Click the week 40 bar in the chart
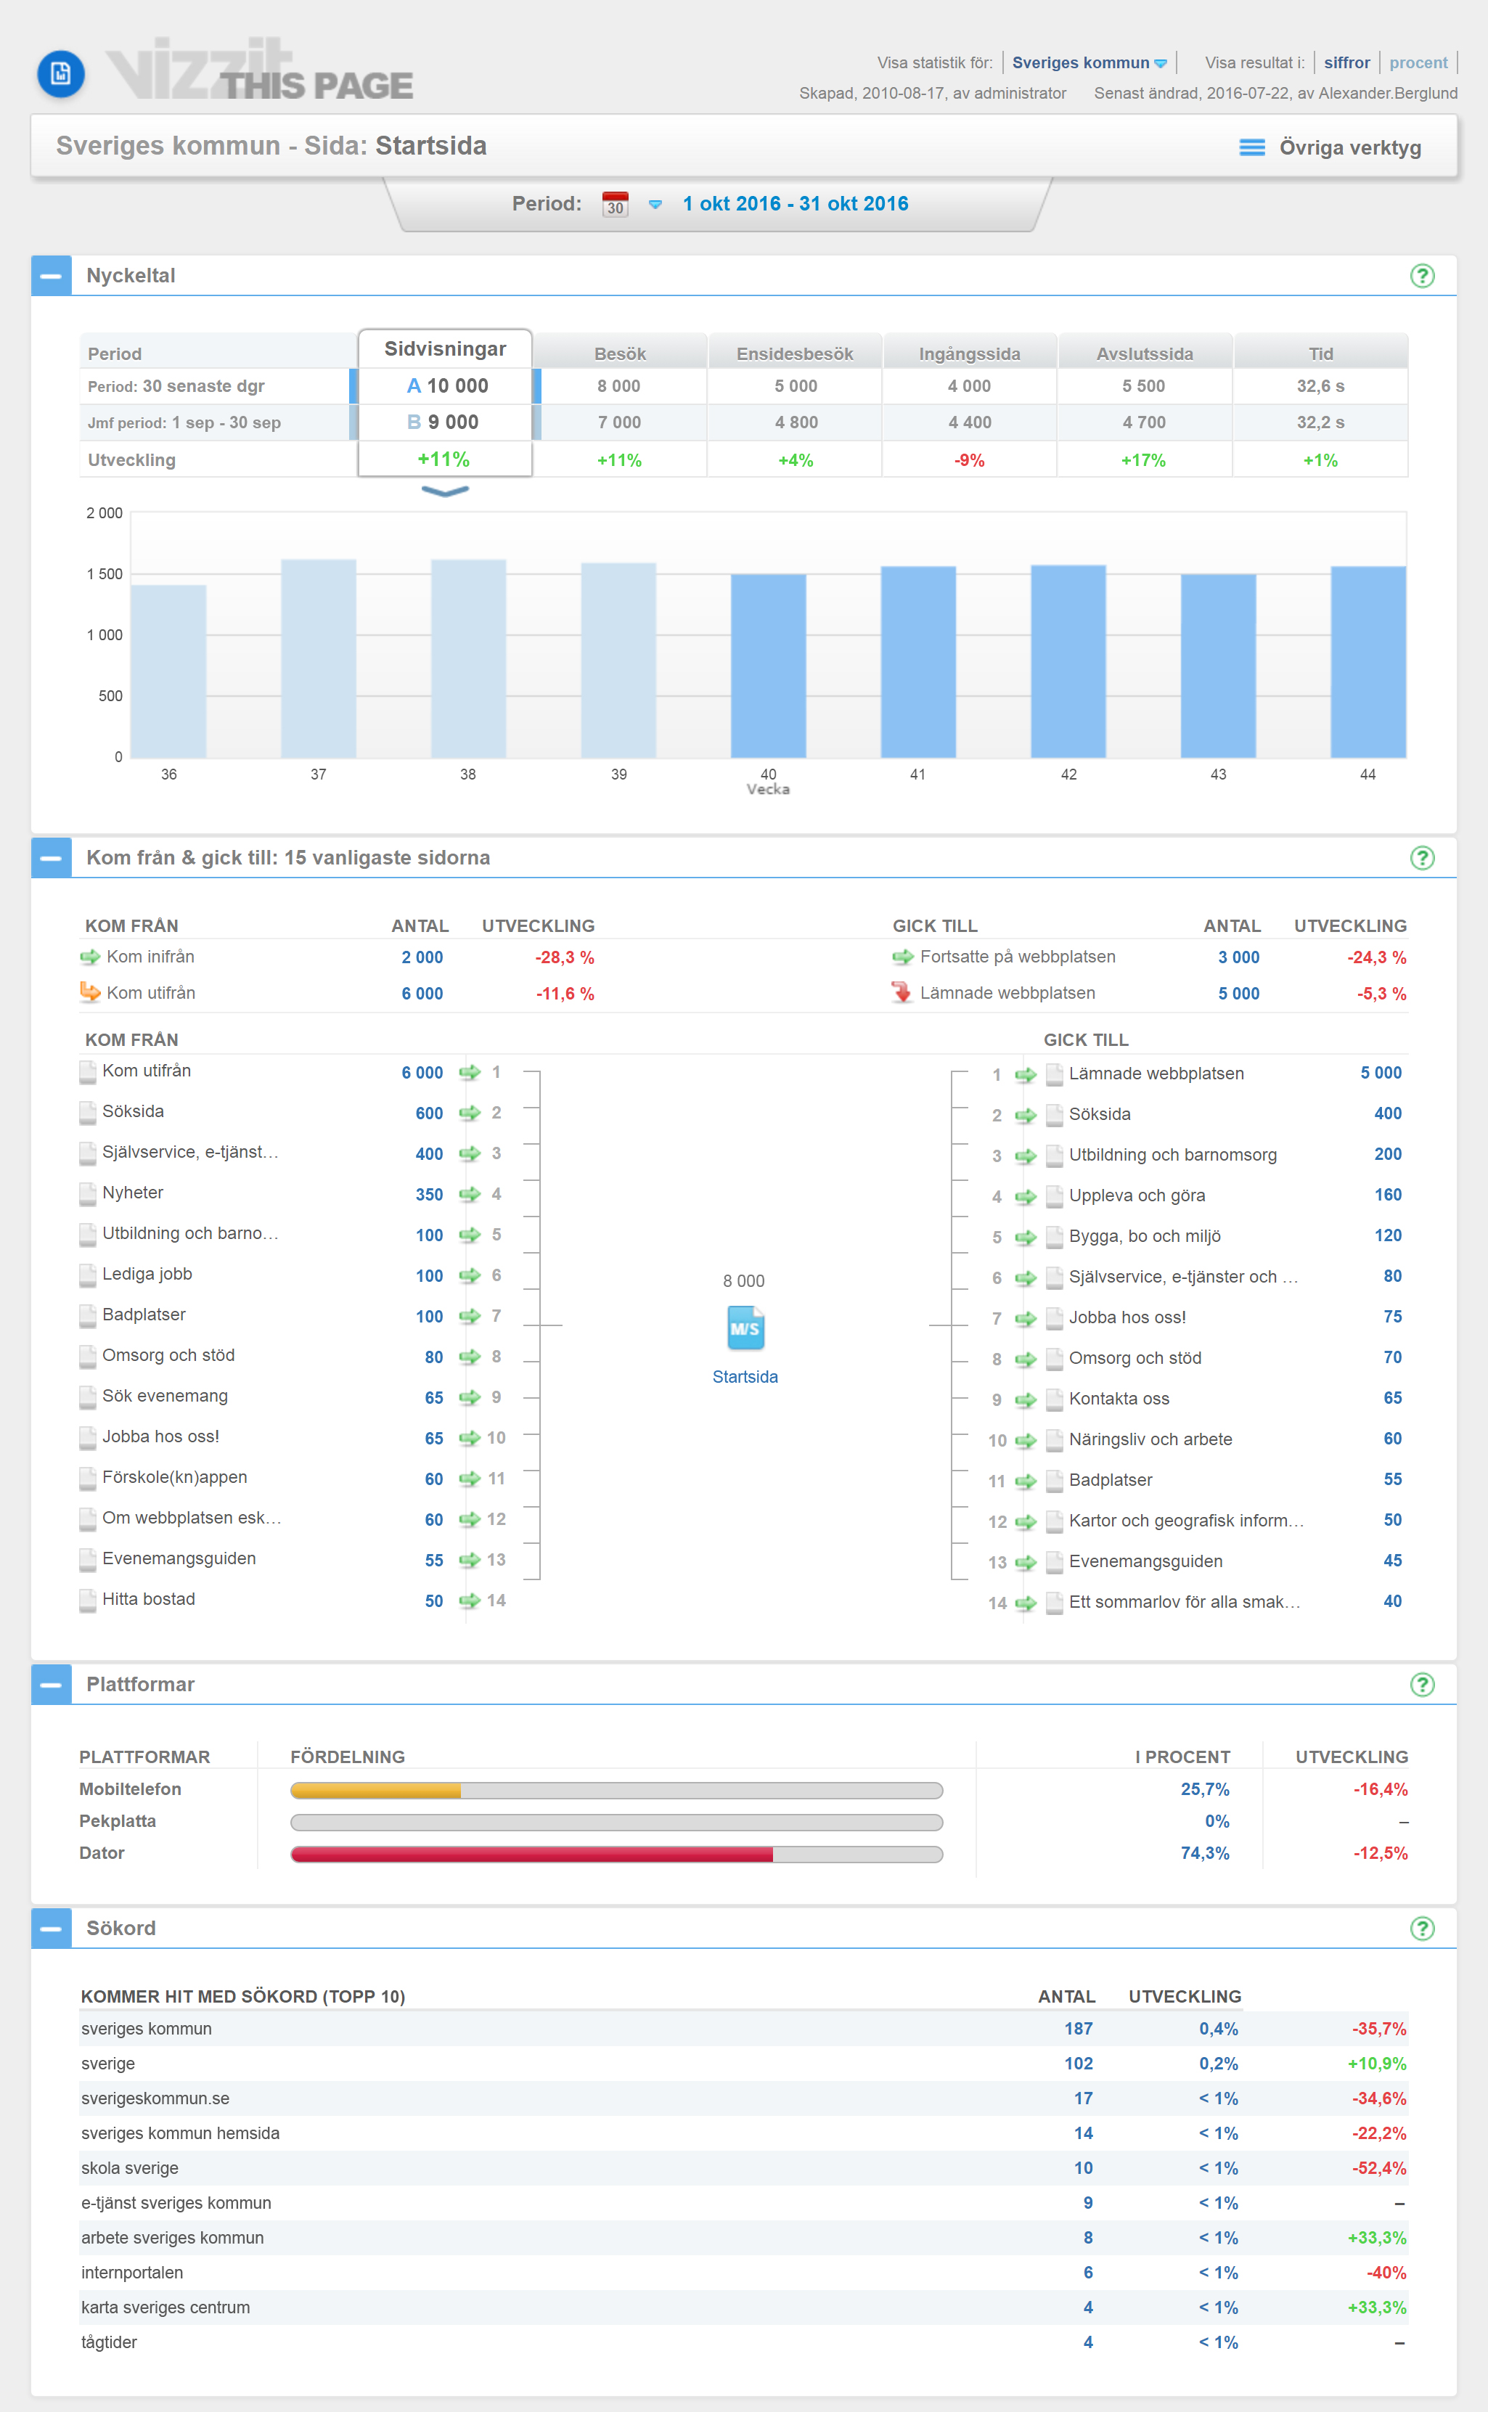 (769, 666)
